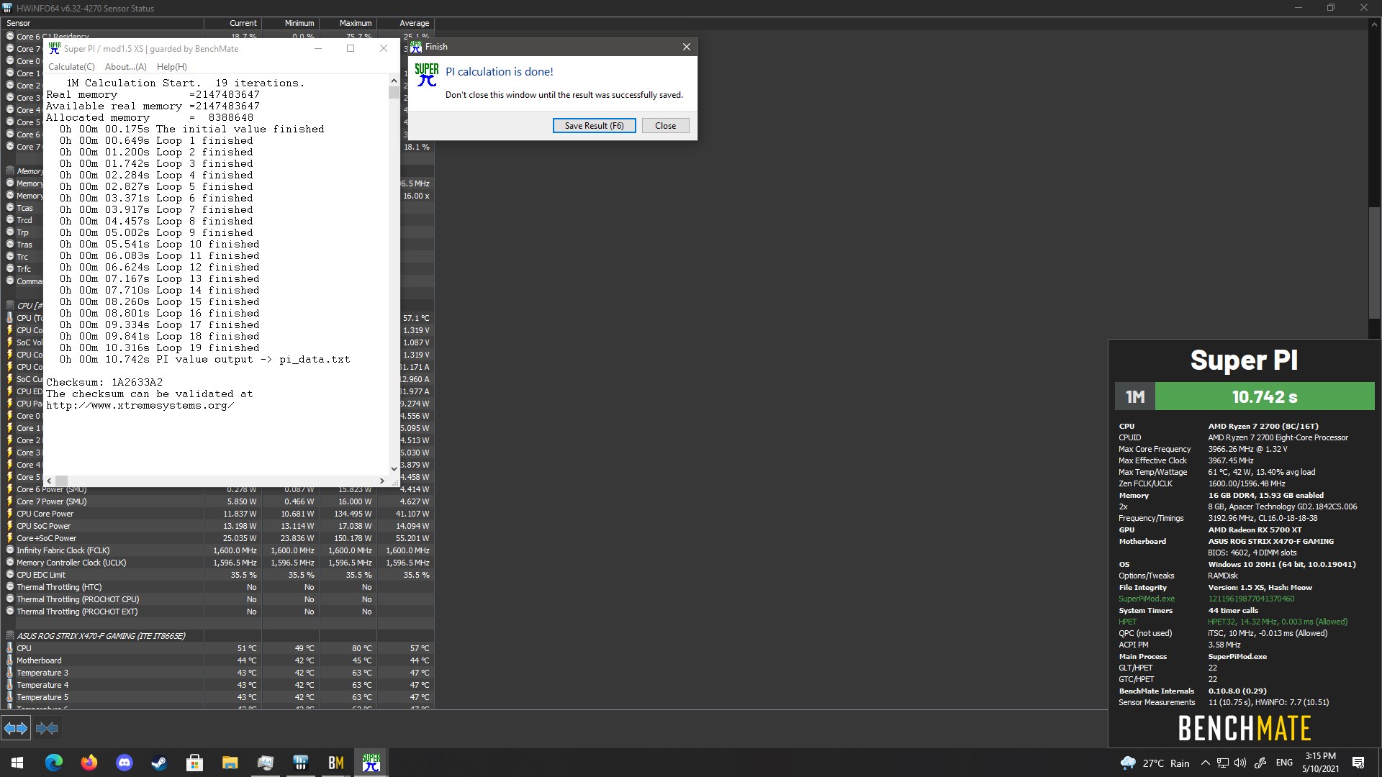
Task: Open the Help(H) menu in Super PI
Action: pyautogui.click(x=172, y=67)
